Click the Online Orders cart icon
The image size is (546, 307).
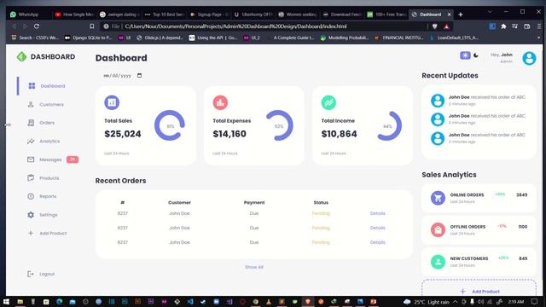[x=438, y=198]
